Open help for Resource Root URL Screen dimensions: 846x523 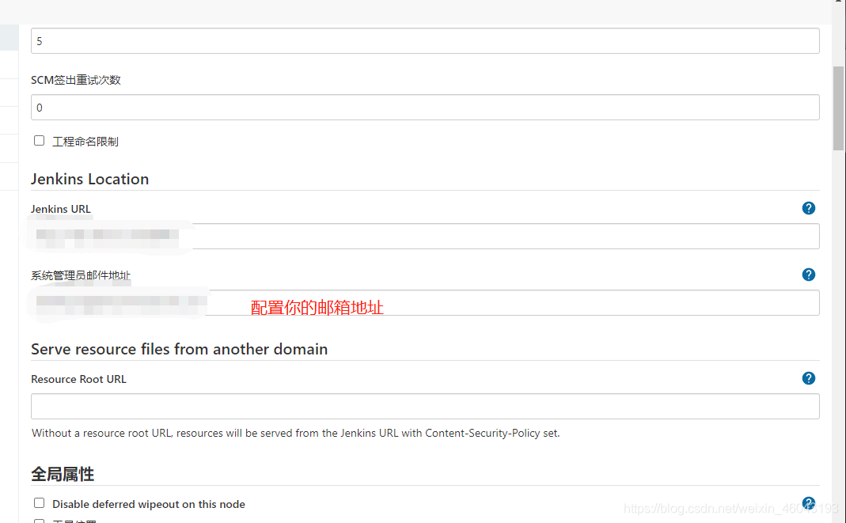(808, 378)
